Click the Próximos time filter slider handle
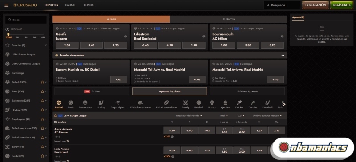Image resolution: width=356 pixels, height=162 pixels. click(8, 34)
